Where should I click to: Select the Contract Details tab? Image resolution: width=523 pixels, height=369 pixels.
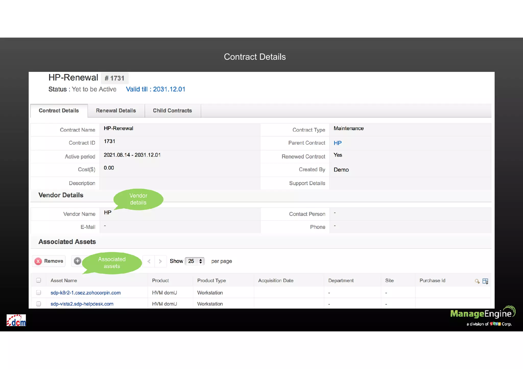click(59, 111)
